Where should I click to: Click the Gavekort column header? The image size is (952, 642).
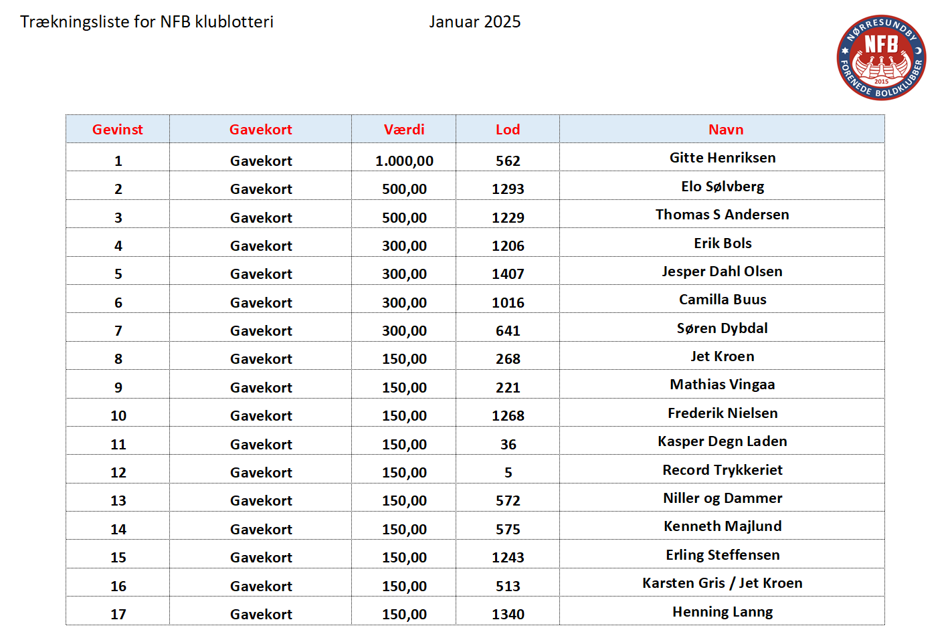pyautogui.click(x=261, y=130)
